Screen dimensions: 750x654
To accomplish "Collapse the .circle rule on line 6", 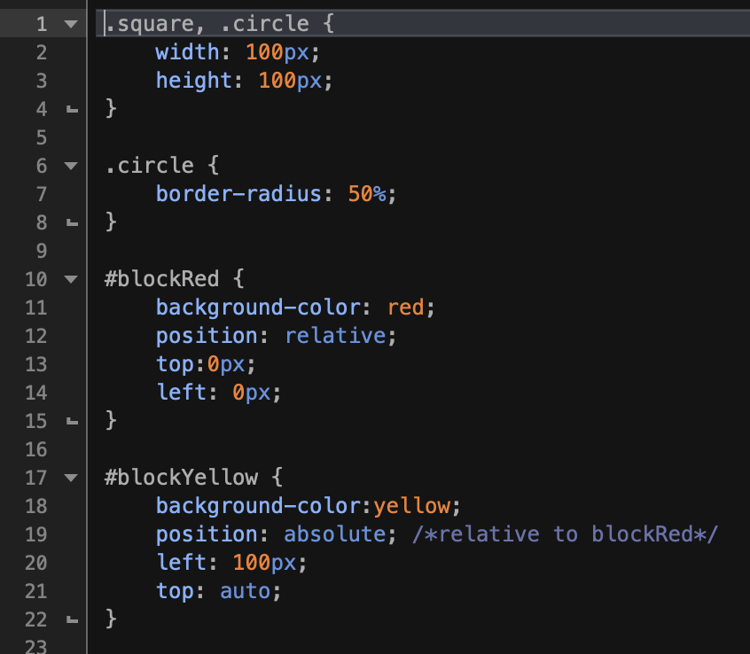I will 71,166.
